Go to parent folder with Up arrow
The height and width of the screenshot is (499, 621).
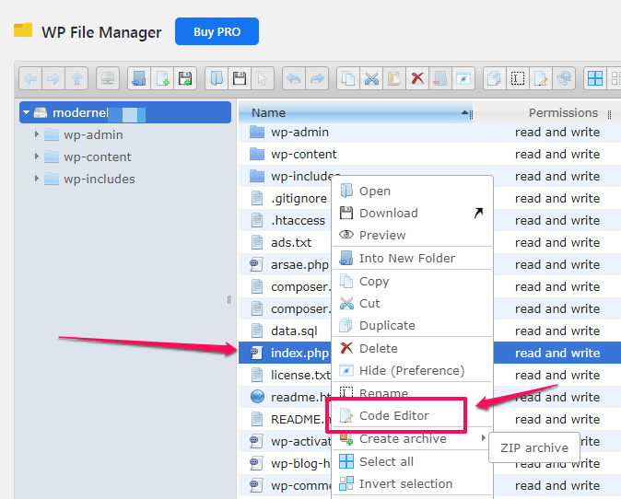tap(76, 78)
